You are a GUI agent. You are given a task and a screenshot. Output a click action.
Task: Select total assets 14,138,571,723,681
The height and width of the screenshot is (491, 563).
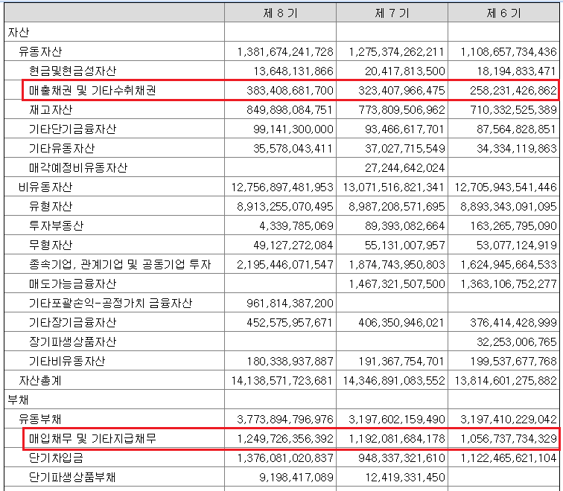(282, 381)
